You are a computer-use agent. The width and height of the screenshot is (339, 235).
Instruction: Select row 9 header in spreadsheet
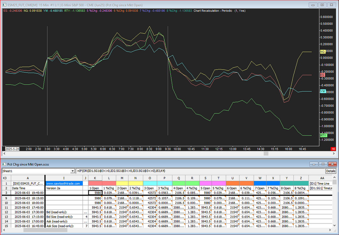6,198
